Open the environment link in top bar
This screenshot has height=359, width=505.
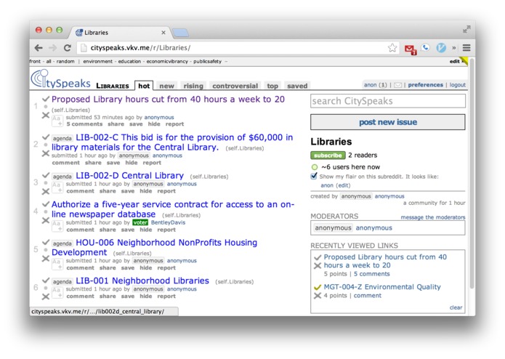pyautogui.click(x=97, y=61)
